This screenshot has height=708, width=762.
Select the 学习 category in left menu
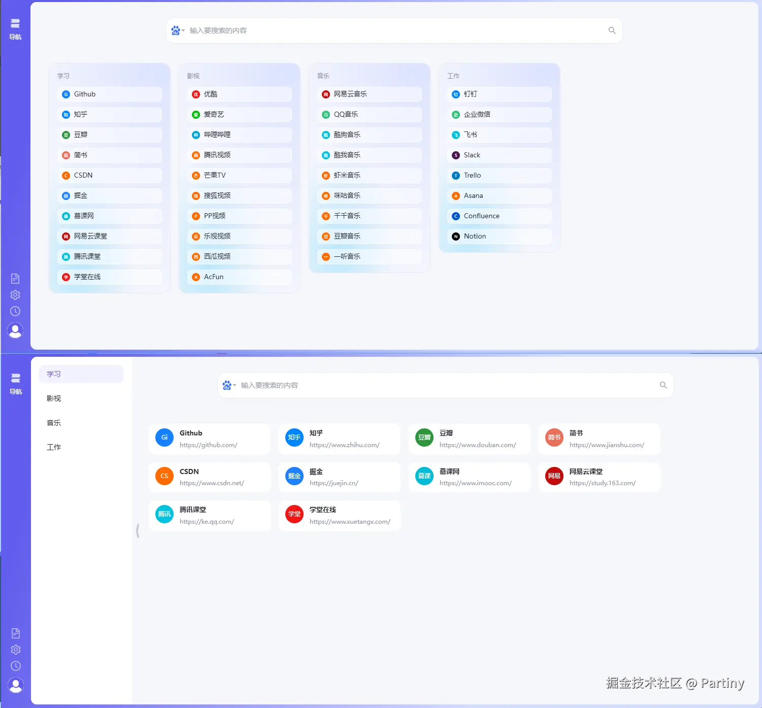coord(81,374)
